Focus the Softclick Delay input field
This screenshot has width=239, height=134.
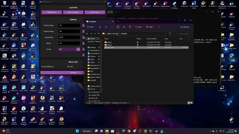point(69,25)
